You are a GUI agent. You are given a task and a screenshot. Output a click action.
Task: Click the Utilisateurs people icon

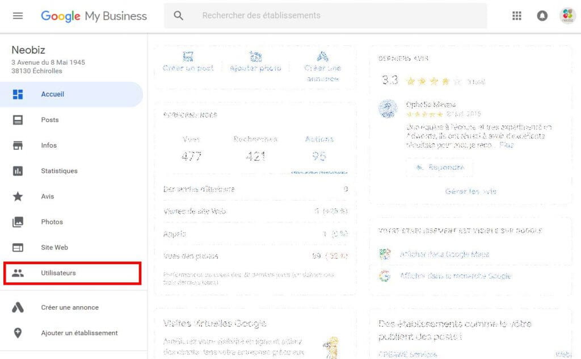pyautogui.click(x=18, y=273)
